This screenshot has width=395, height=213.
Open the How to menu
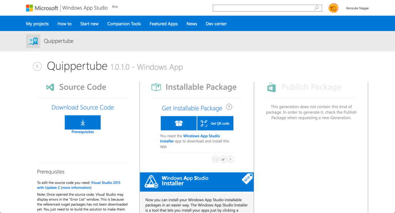tap(64, 24)
